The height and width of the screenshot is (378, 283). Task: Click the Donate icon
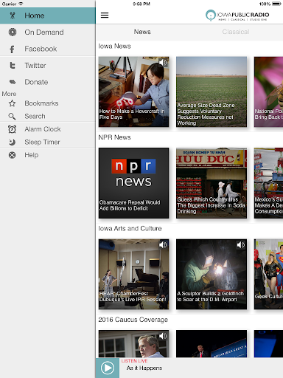click(x=13, y=82)
